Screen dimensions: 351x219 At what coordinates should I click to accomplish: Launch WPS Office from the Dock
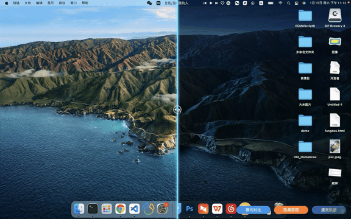(217, 209)
